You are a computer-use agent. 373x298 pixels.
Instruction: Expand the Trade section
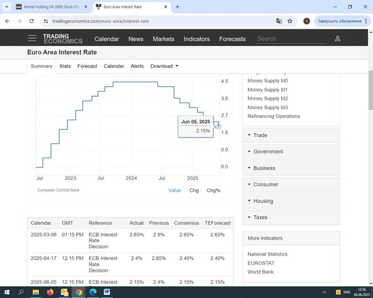pyautogui.click(x=291, y=135)
